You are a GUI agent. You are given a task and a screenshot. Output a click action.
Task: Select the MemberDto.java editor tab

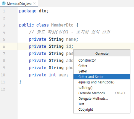pyautogui.click(x=19, y=4)
